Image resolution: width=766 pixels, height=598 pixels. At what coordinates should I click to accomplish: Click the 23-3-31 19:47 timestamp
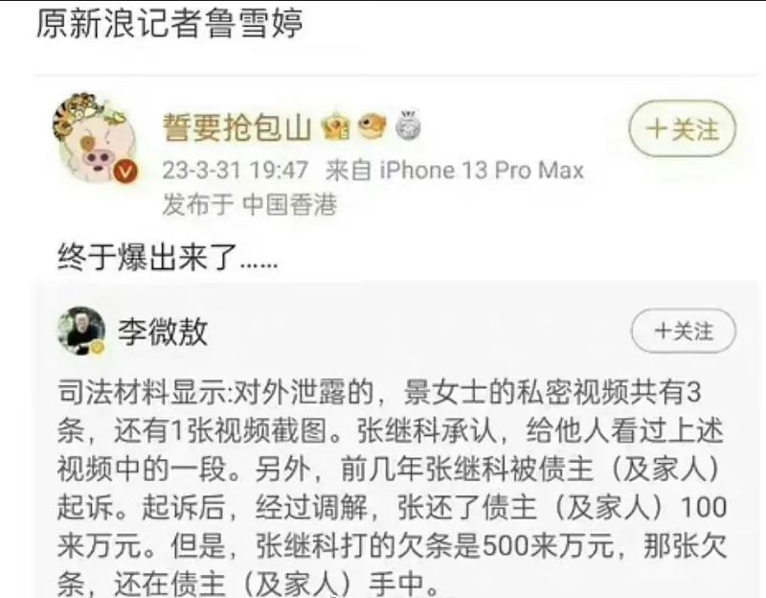tap(235, 171)
